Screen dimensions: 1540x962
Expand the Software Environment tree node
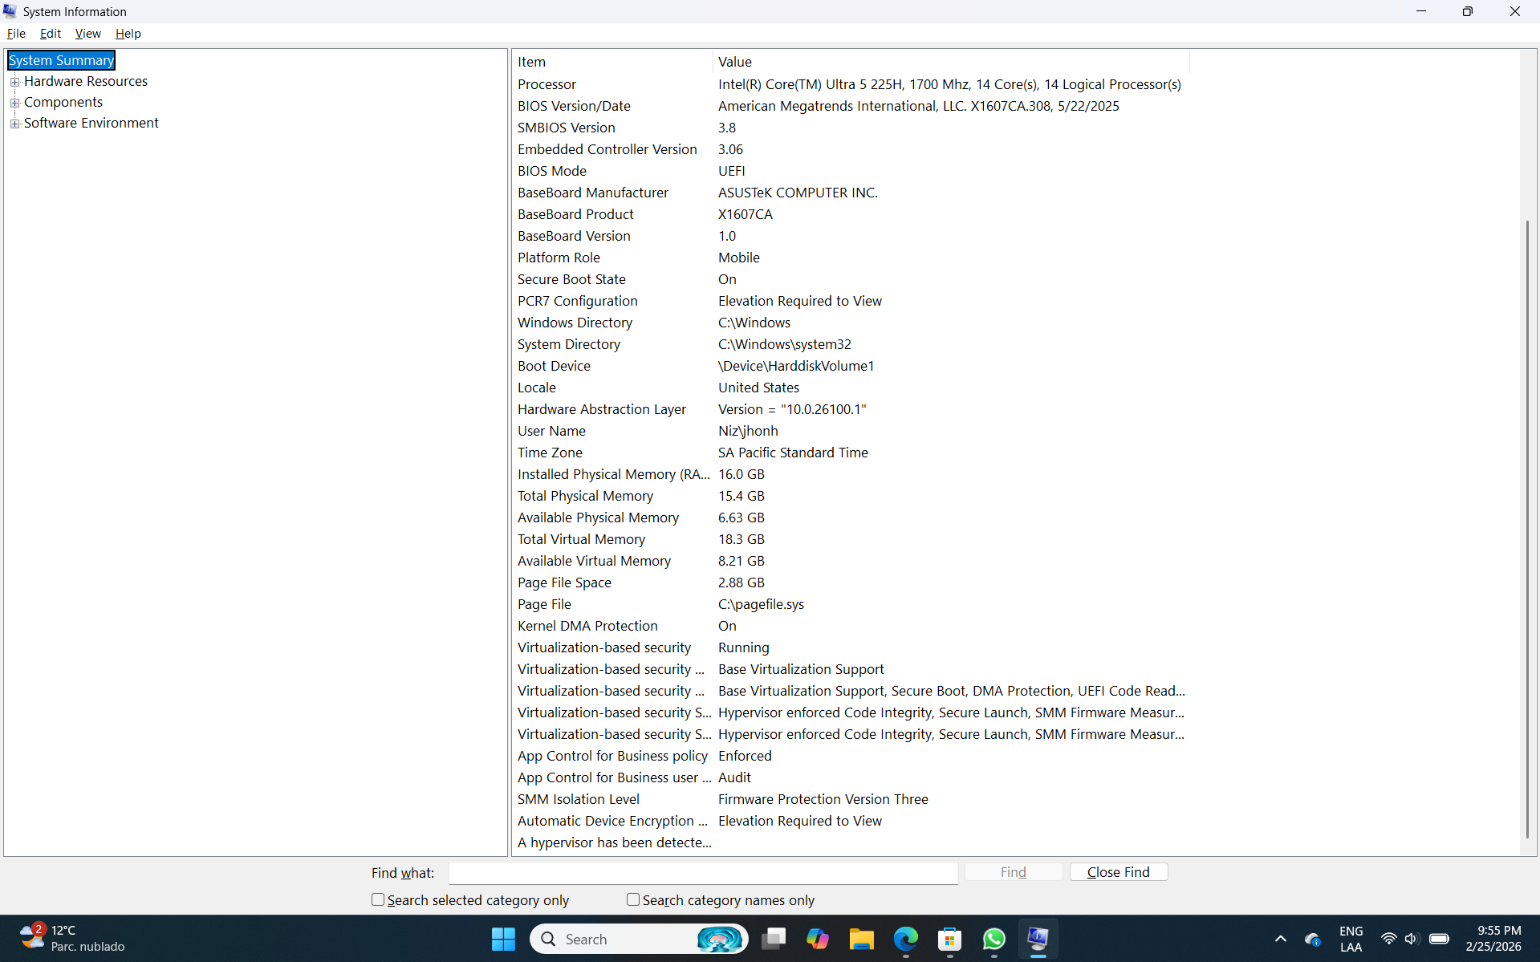click(14, 124)
